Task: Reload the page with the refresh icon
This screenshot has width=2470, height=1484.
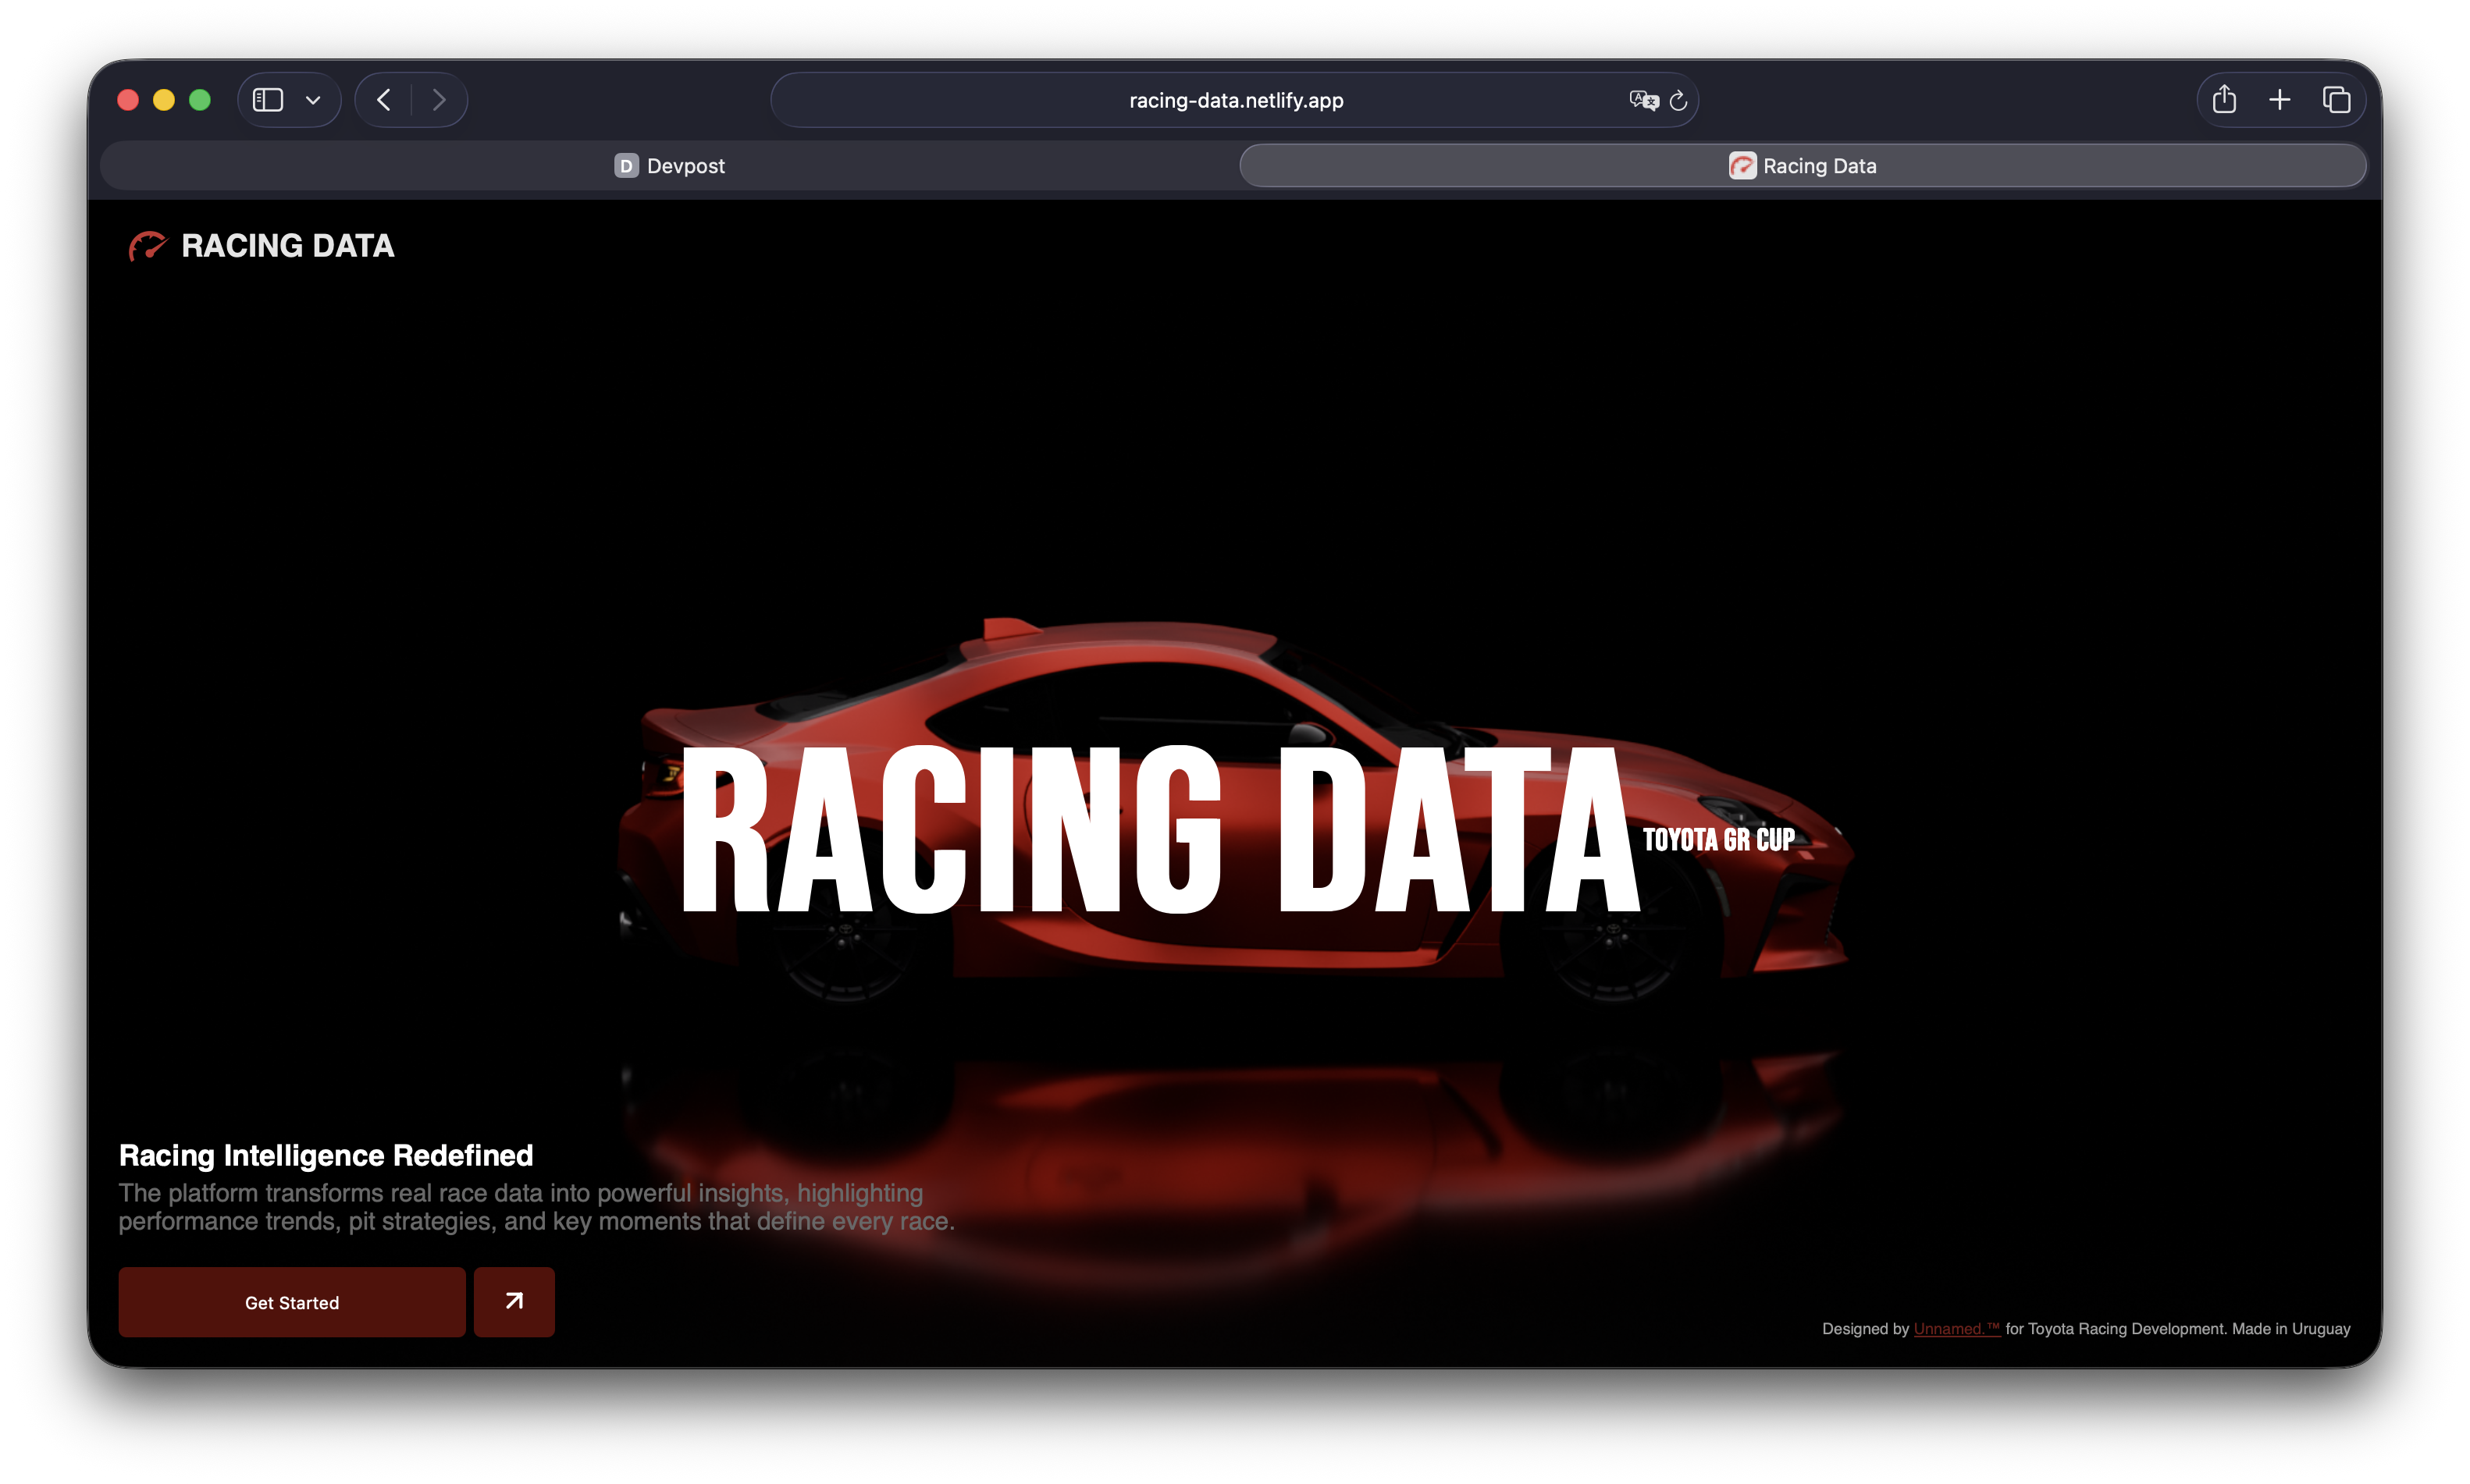Action: pyautogui.click(x=1678, y=100)
